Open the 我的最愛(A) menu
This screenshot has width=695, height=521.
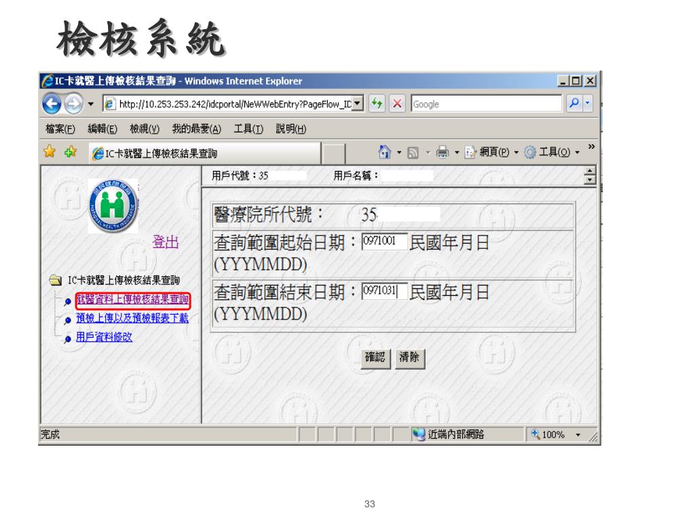coord(197,129)
